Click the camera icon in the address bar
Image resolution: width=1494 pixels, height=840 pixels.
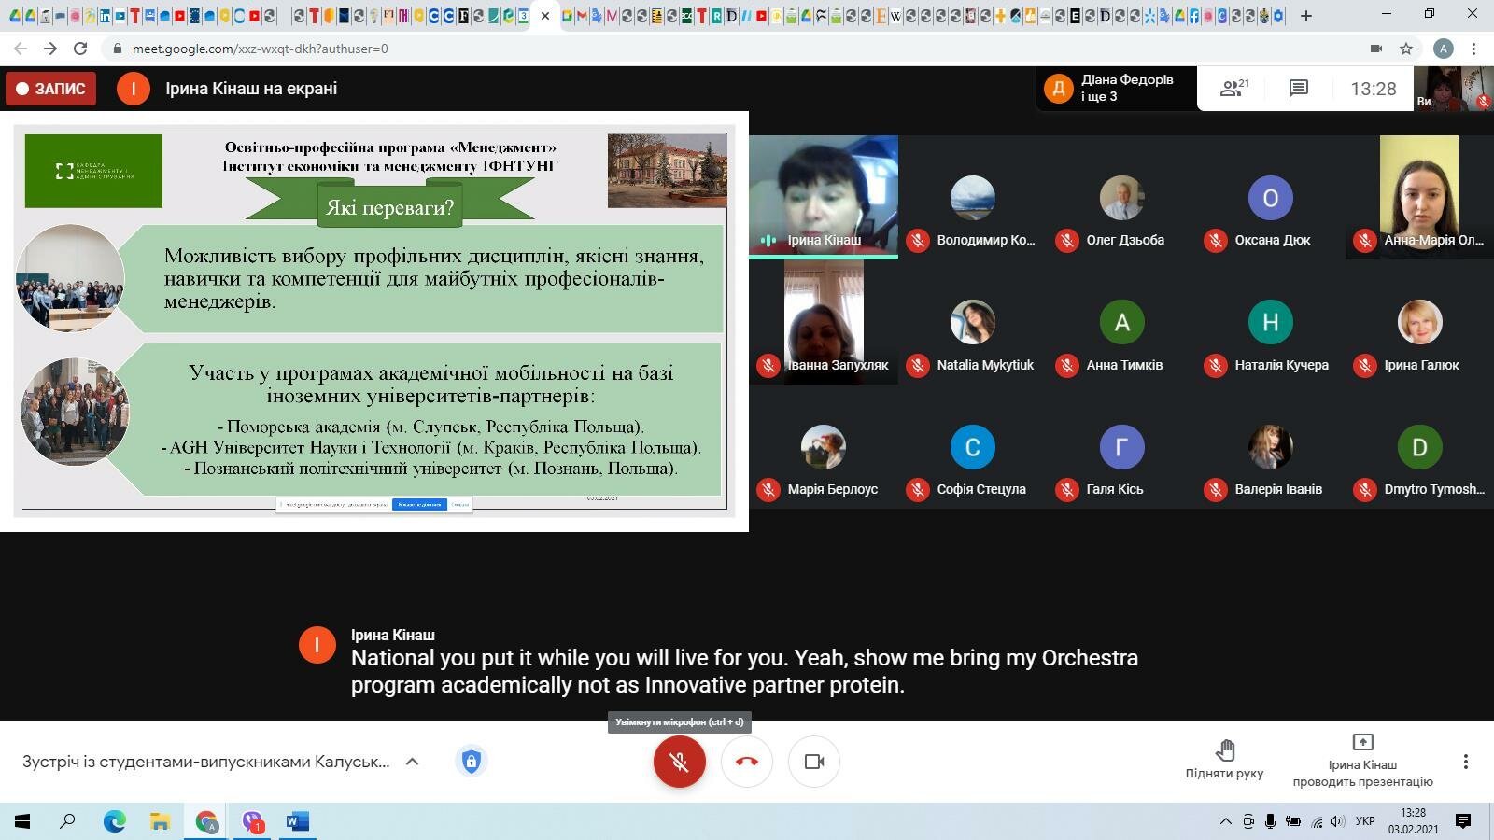pos(1375,49)
